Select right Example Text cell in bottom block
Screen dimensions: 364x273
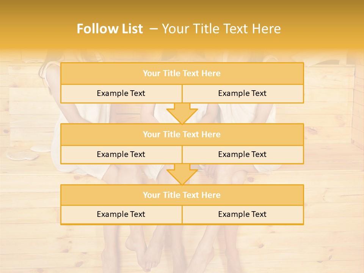coord(243,215)
